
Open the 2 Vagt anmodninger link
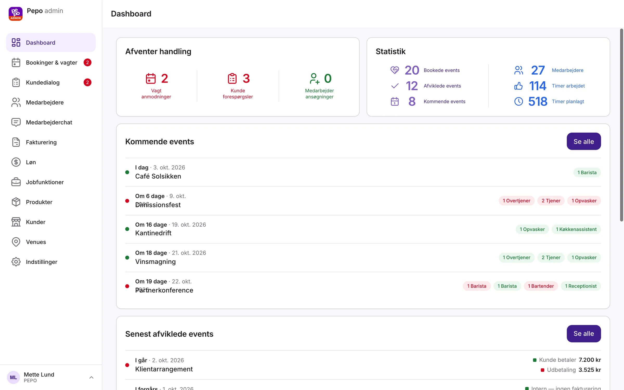[x=156, y=86]
